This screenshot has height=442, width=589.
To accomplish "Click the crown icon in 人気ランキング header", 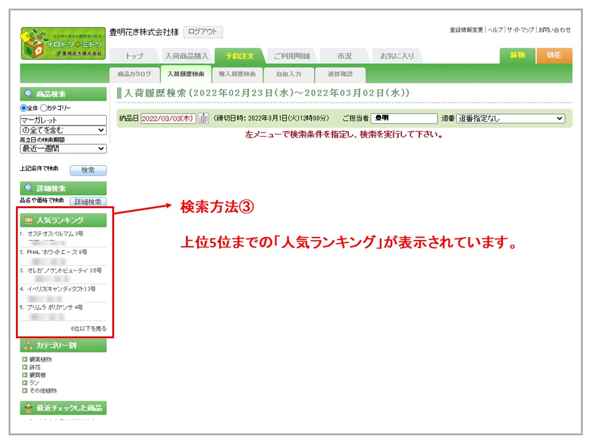I will 28,220.
